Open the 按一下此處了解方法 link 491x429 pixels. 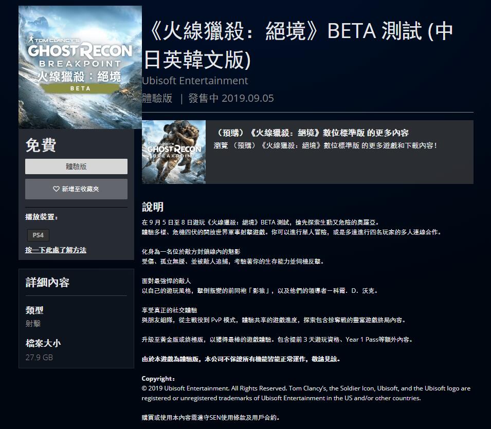click(56, 250)
